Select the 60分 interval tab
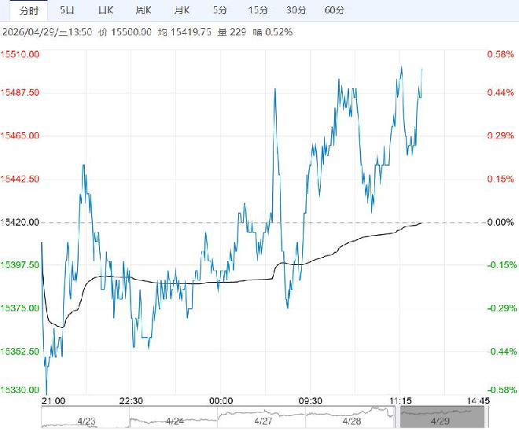 tap(334, 10)
